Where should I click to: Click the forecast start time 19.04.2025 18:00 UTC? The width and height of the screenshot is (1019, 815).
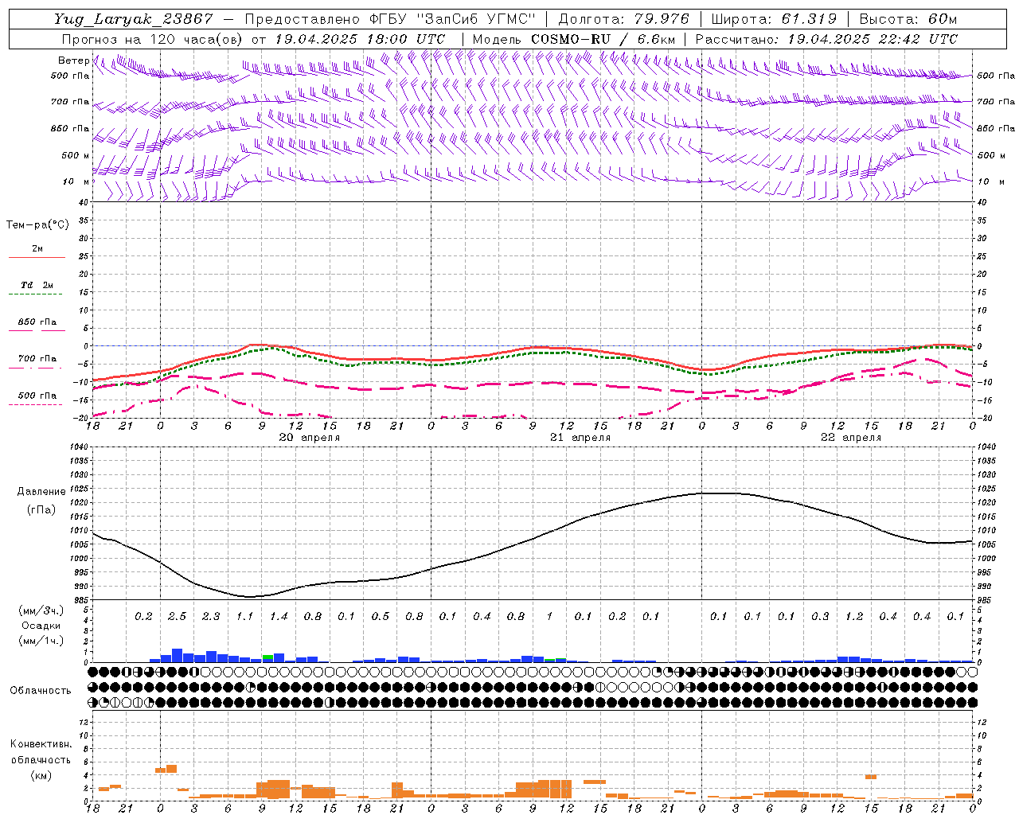360,39
